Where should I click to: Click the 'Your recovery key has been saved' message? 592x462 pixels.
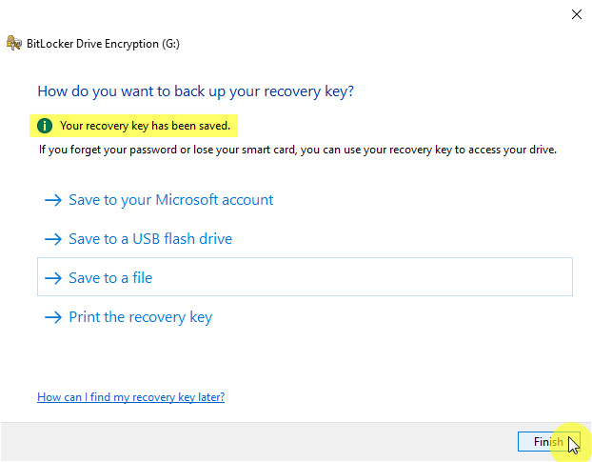tap(145, 125)
